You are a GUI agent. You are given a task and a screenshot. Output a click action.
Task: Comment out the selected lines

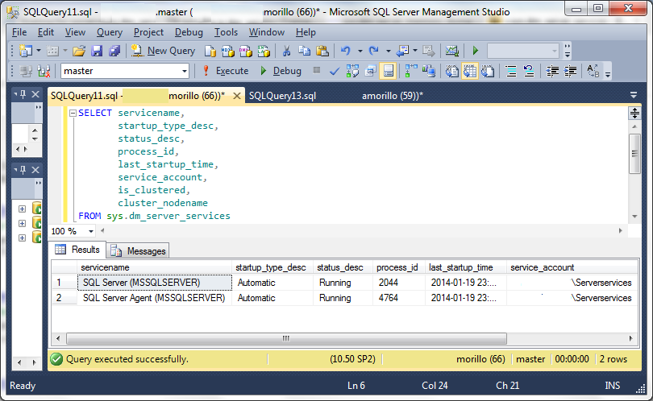pos(511,71)
